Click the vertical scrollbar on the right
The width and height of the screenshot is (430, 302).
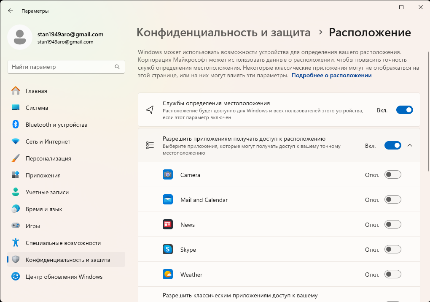(x=429, y=111)
